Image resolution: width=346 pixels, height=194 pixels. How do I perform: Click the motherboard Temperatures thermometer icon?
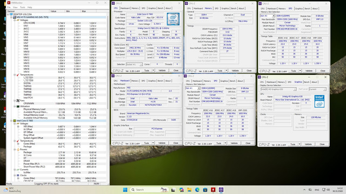[18, 75]
